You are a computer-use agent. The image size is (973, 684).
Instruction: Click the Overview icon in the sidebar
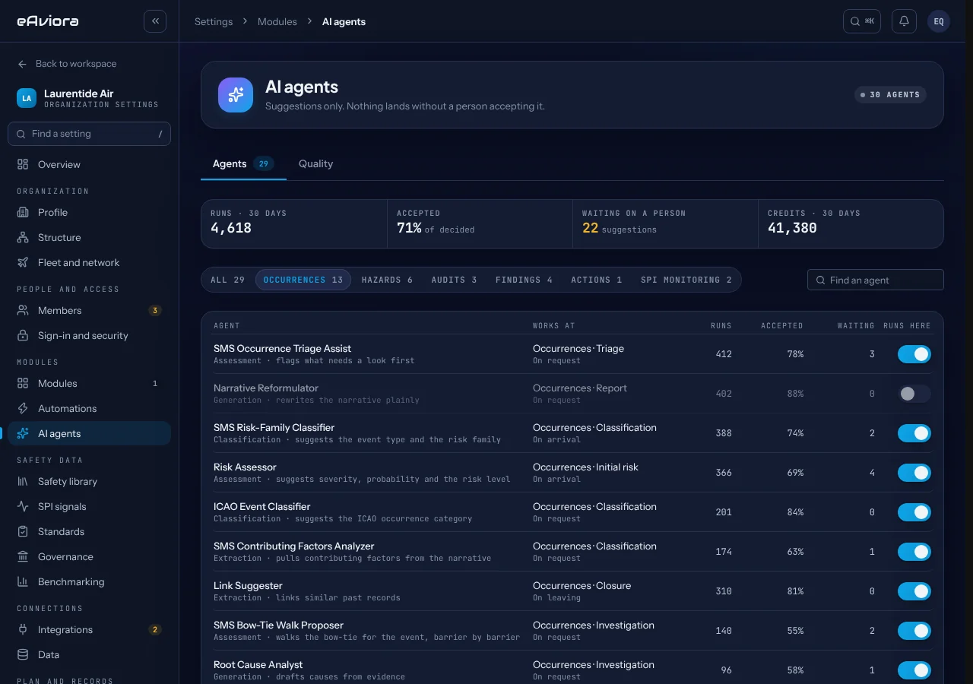23,164
